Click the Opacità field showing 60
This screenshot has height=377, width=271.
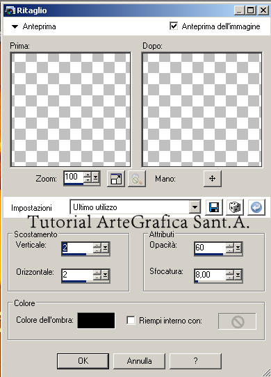point(211,248)
